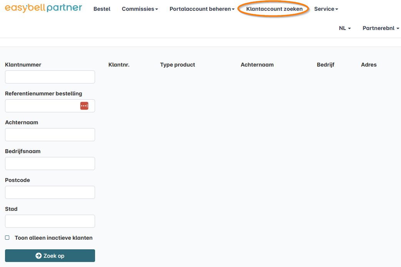This screenshot has height=267, width=401.
Task: Focus the Stad input field
Action: (50, 221)
